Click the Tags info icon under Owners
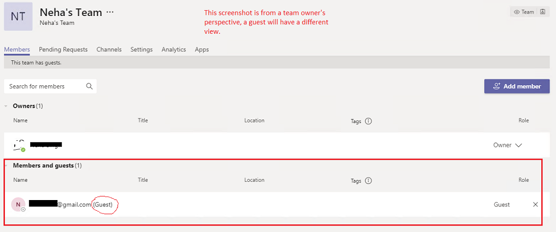Image resolution: width=556 pixels, height=232 pixels. click(368, 121)
